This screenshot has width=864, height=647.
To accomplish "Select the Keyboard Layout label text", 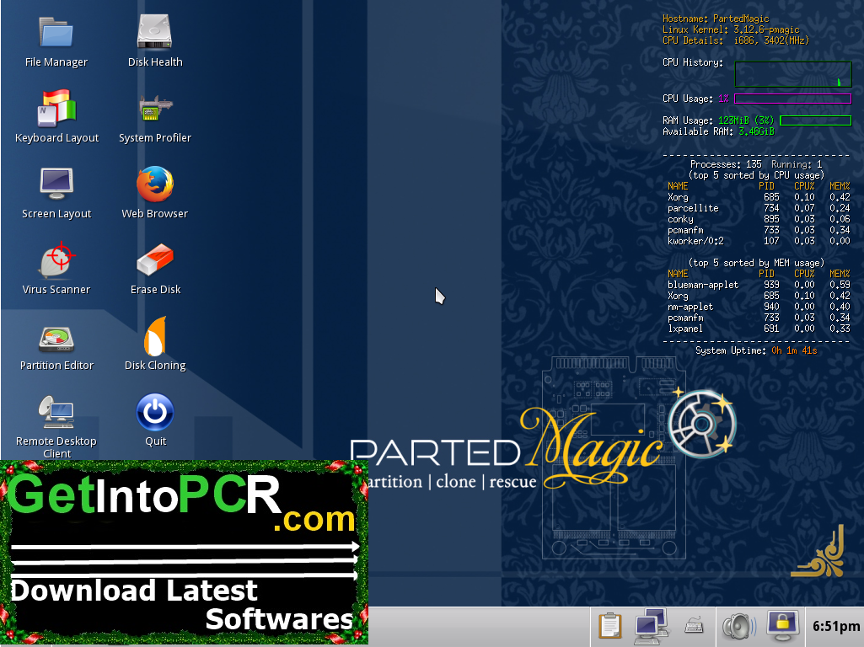I will (56, 138).
